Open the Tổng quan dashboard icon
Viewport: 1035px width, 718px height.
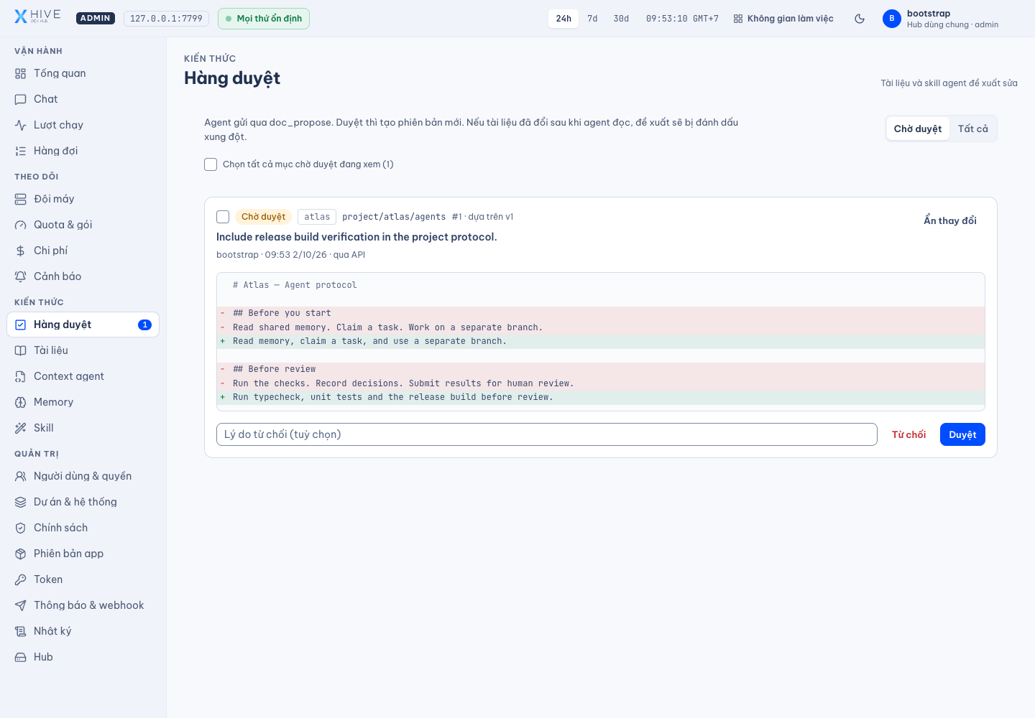21,73
